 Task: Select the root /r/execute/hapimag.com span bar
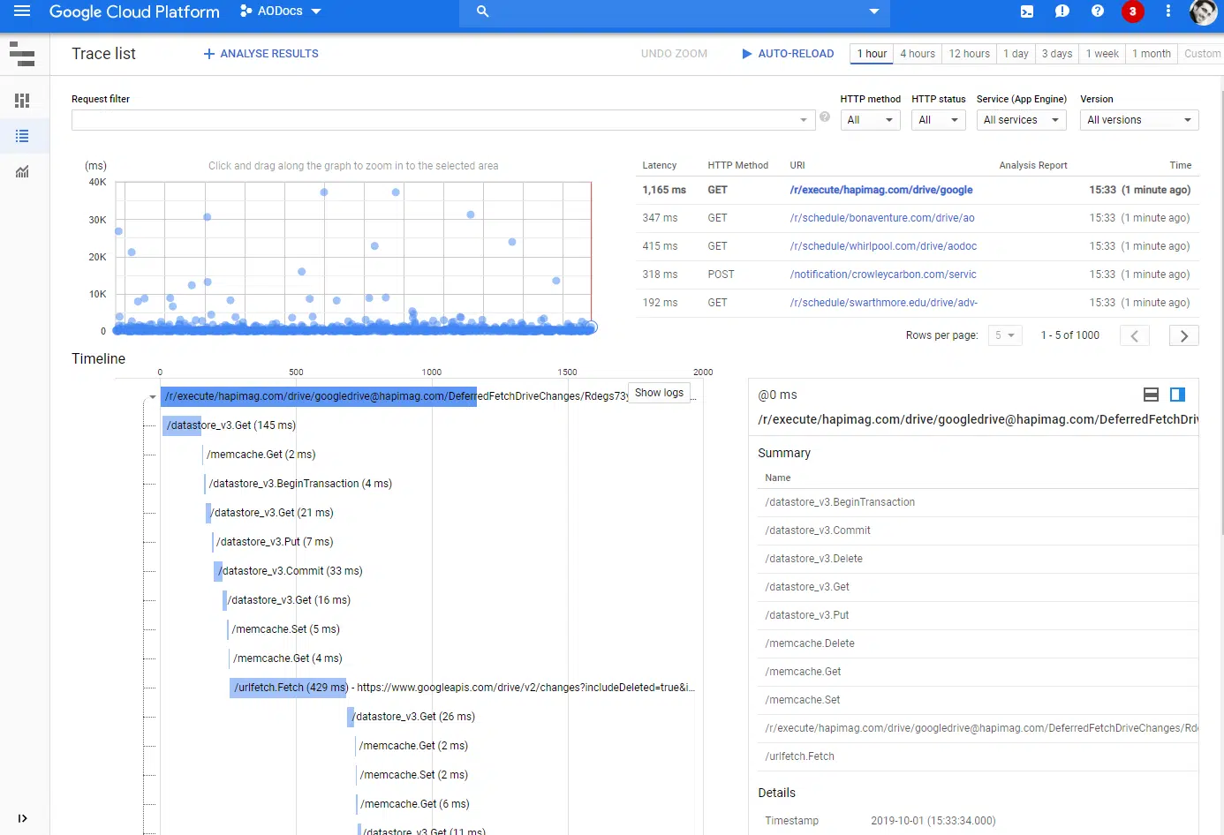click(319, 396)
